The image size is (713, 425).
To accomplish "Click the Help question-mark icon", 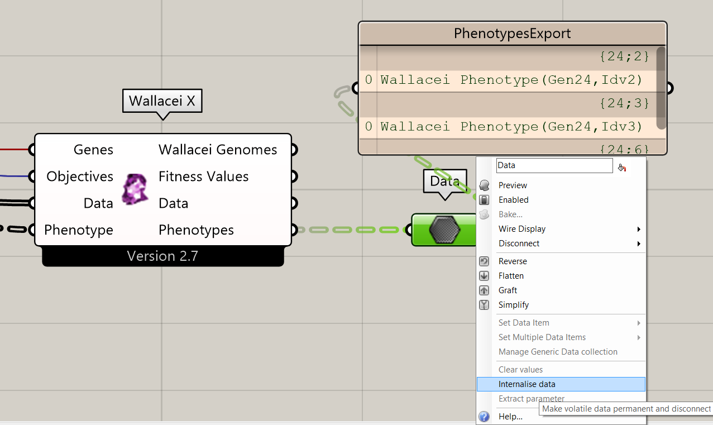I will click(x=484, y=416).
